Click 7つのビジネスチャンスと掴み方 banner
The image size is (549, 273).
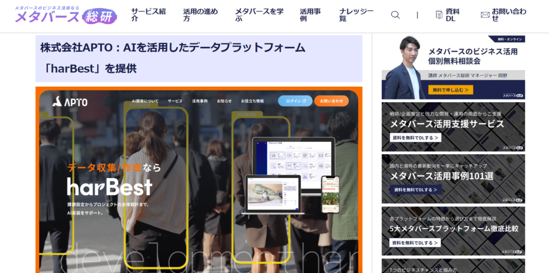pos(454,266)
